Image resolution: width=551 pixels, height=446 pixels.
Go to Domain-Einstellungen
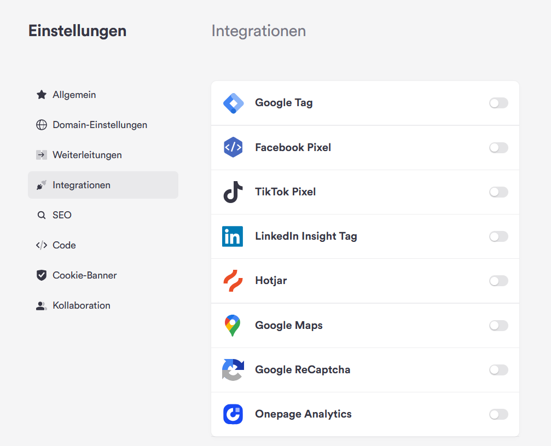point(103,125)
